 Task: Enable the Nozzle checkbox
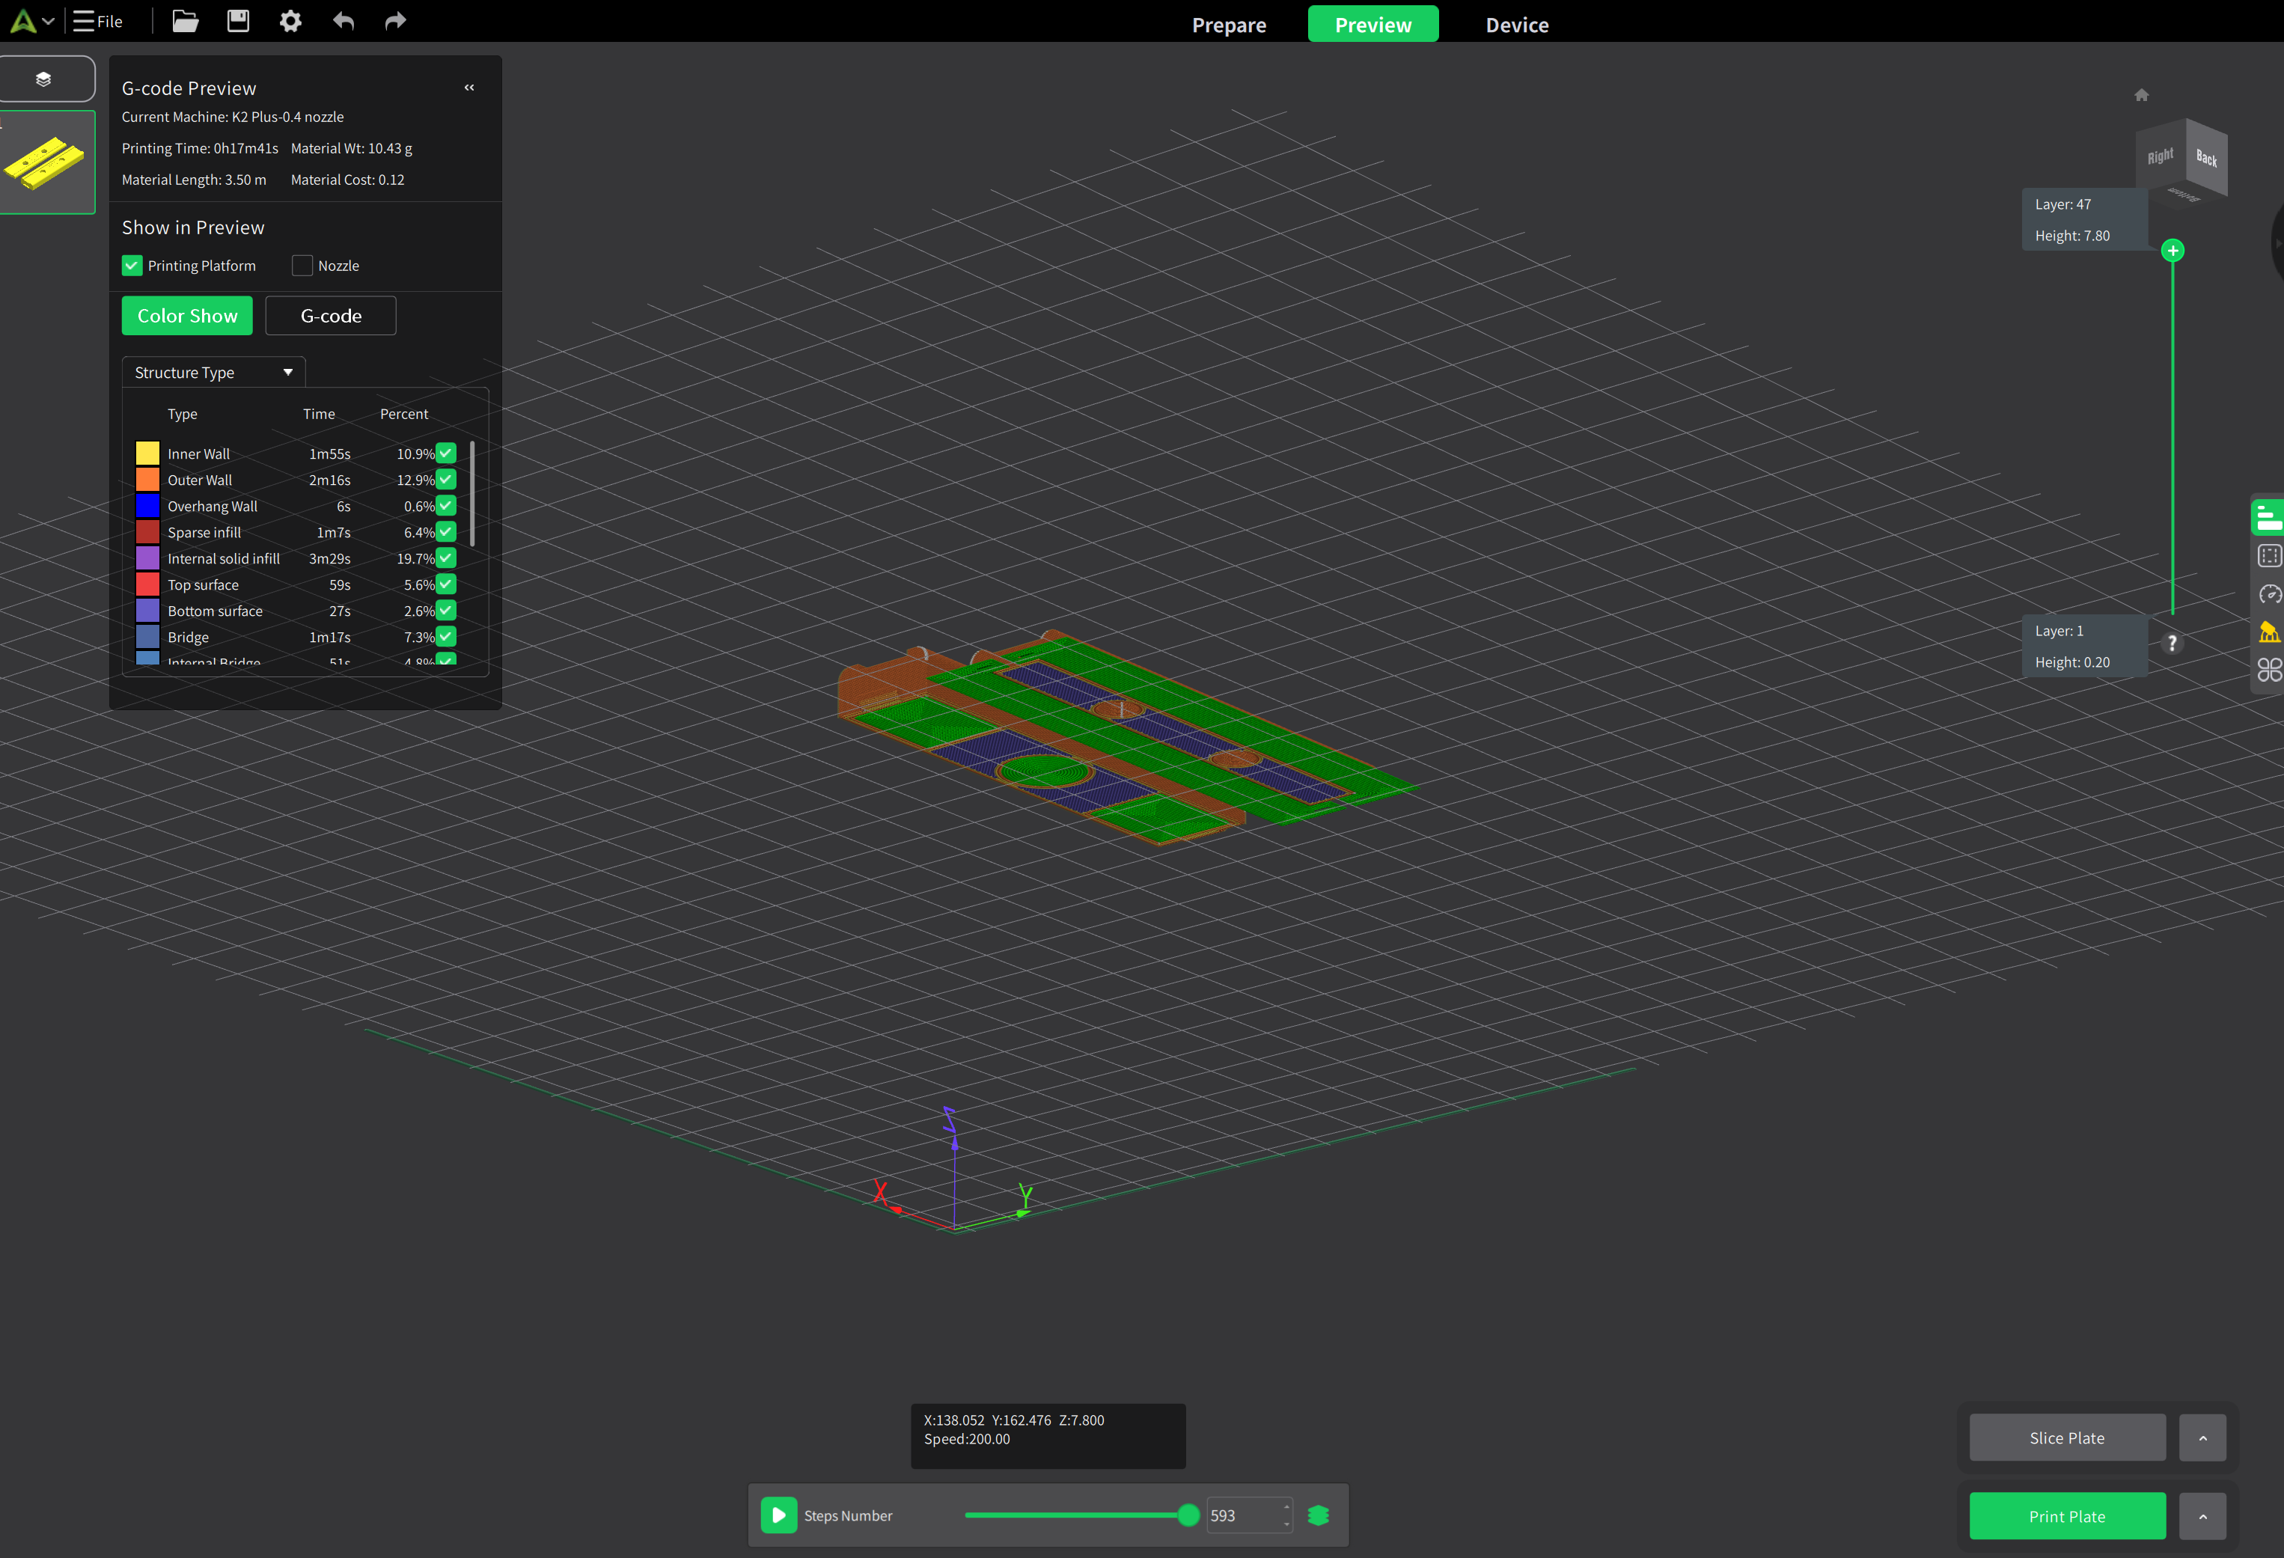[x=302, y=266]
